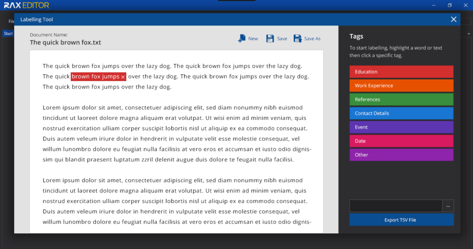The width and height of the screenshot is (473, 249).
Task: Apply the References tag
Action: [401, 99]
